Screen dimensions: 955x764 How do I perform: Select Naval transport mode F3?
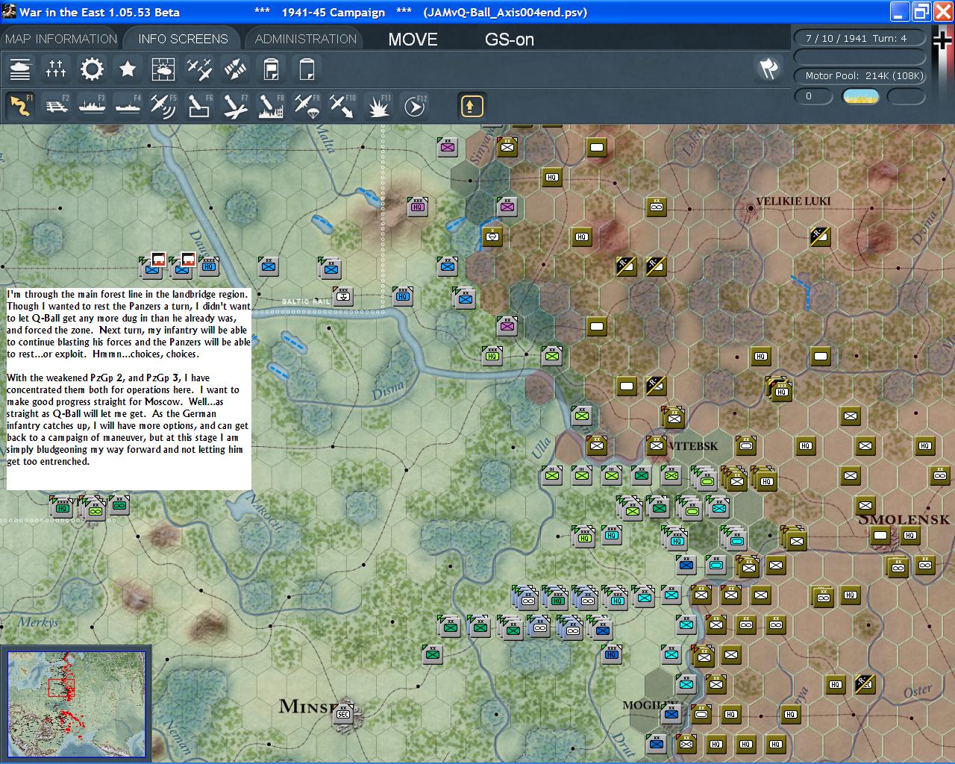coord(92,106)
